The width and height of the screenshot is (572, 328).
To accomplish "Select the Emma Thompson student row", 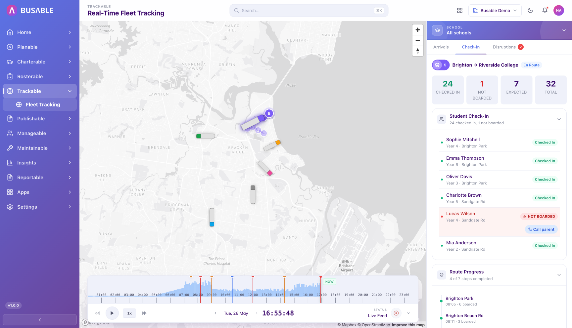I will (x=499, y=161).
